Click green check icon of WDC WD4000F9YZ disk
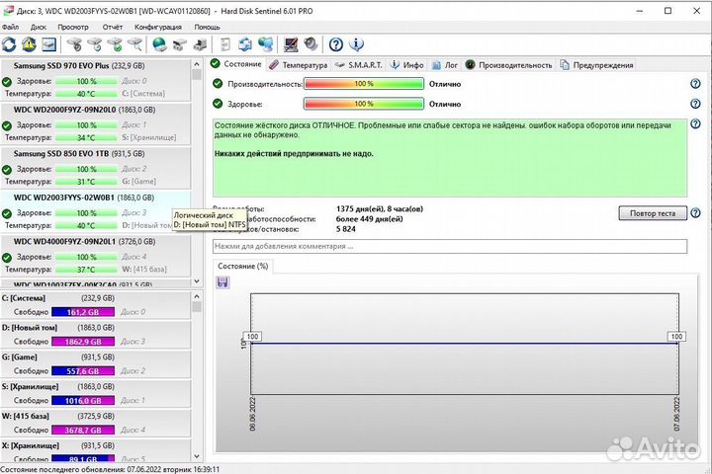The height and width of the screenshot is (474, 712). click(x=7, y=258)
